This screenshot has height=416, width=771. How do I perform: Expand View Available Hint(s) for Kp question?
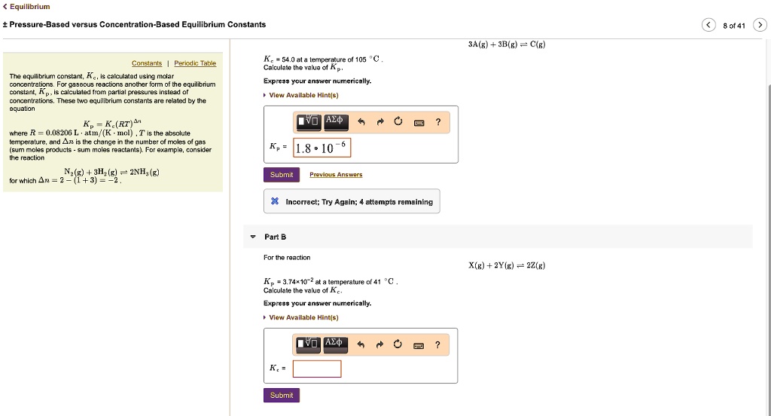tap(303, 95)
